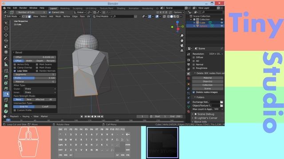Select the Inset Faces tool

[6, 83]
